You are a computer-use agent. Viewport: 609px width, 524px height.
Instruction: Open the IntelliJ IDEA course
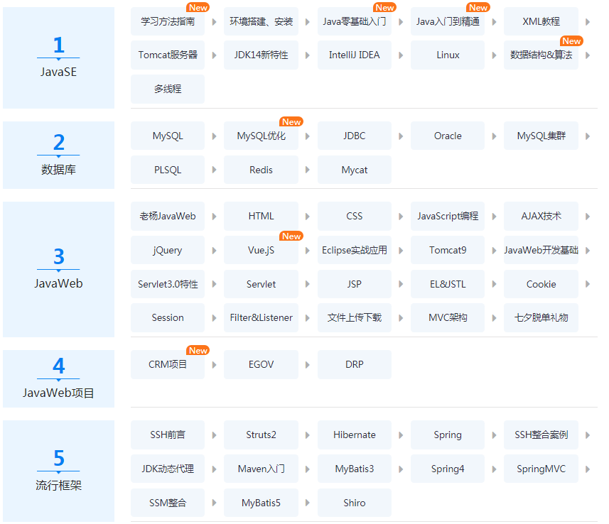tap(354, 55)
